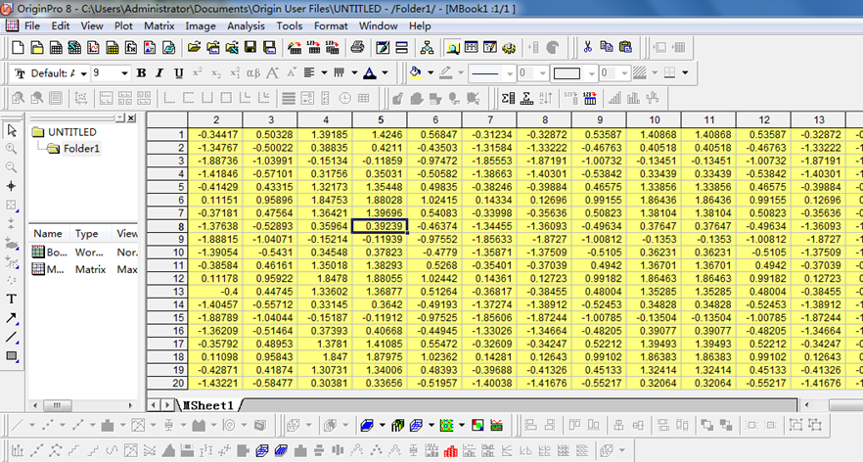Screen dimensions: 863x462
Task: Click the Image Plot icon
Action: tap(477, 426)
